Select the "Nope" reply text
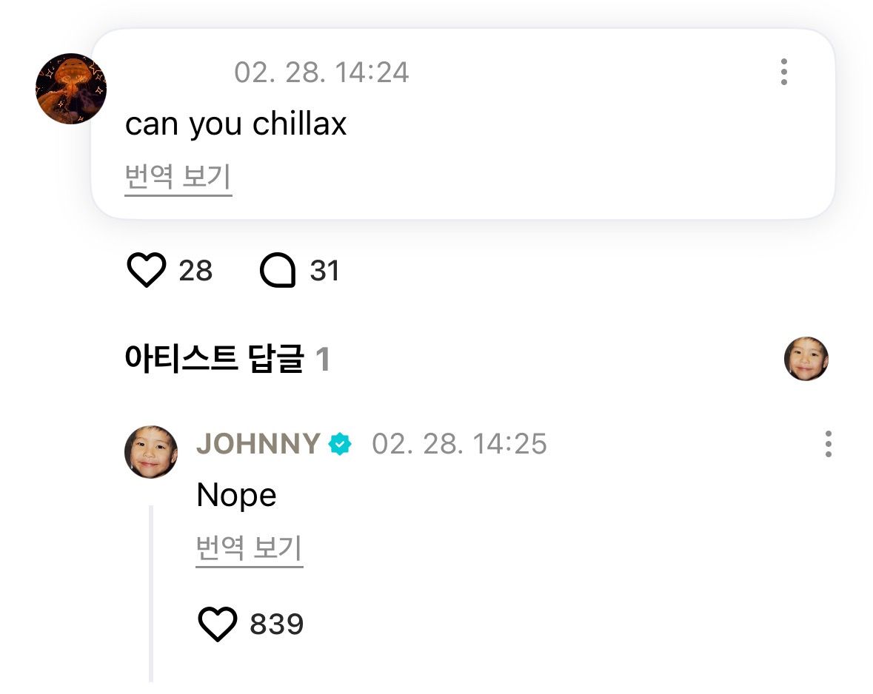The width and height of the screenshot is (873, 694). [236, 495]
